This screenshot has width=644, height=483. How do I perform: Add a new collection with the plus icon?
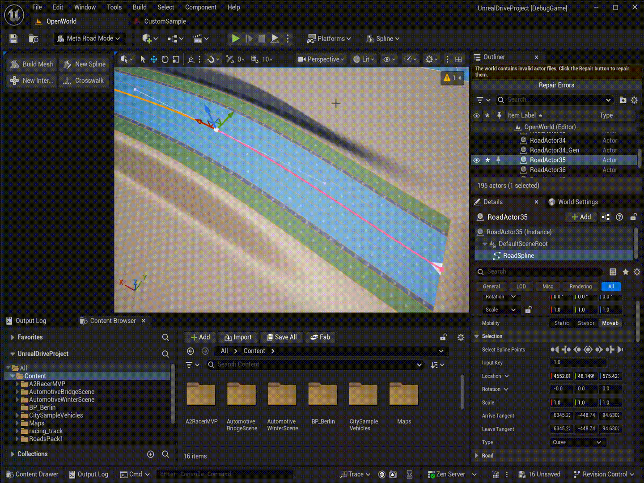pos(151,454)
